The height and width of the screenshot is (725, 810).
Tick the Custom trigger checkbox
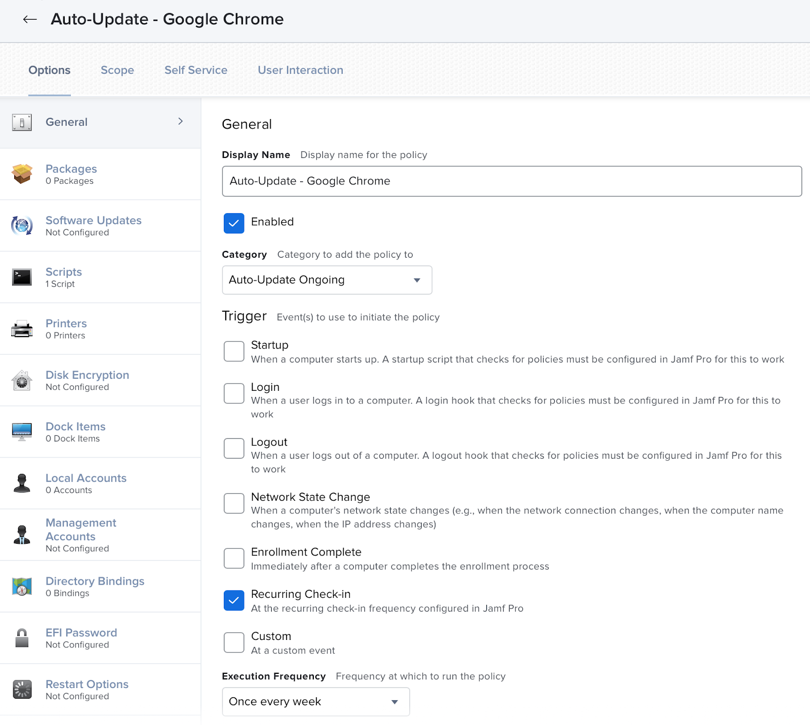pos(234,642)
